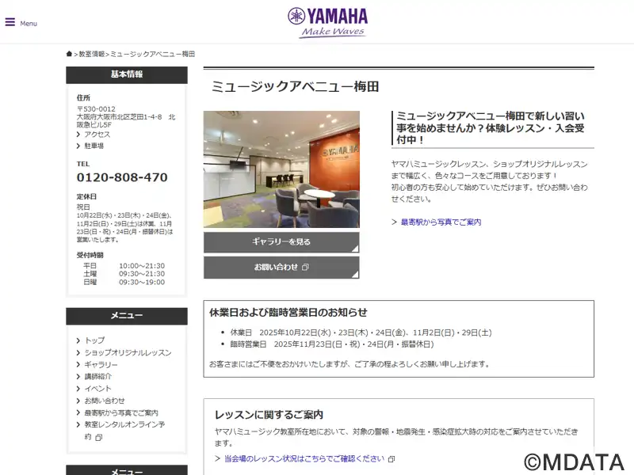
Task: Click the arrow before 当会場のレッスン状況 link
Action: tap(217, 458)
